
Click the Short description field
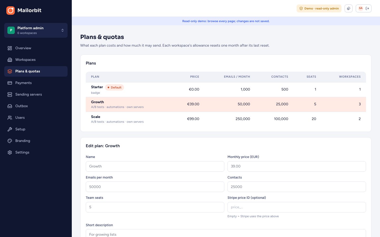226,233
